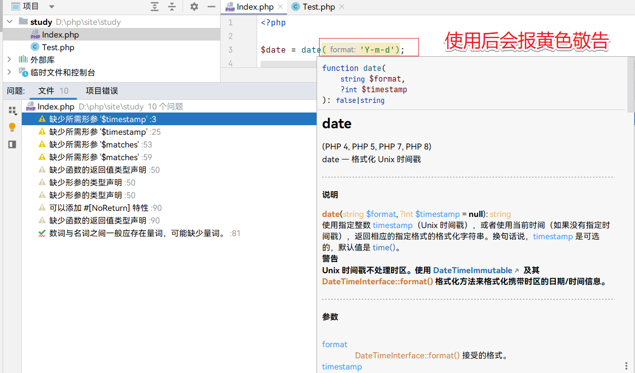This screenshot has height=373, width=635.
Task: Select first 缺少形参的类型声明 :50 problem
Action: pyautogui.click(x=92, y=182)
